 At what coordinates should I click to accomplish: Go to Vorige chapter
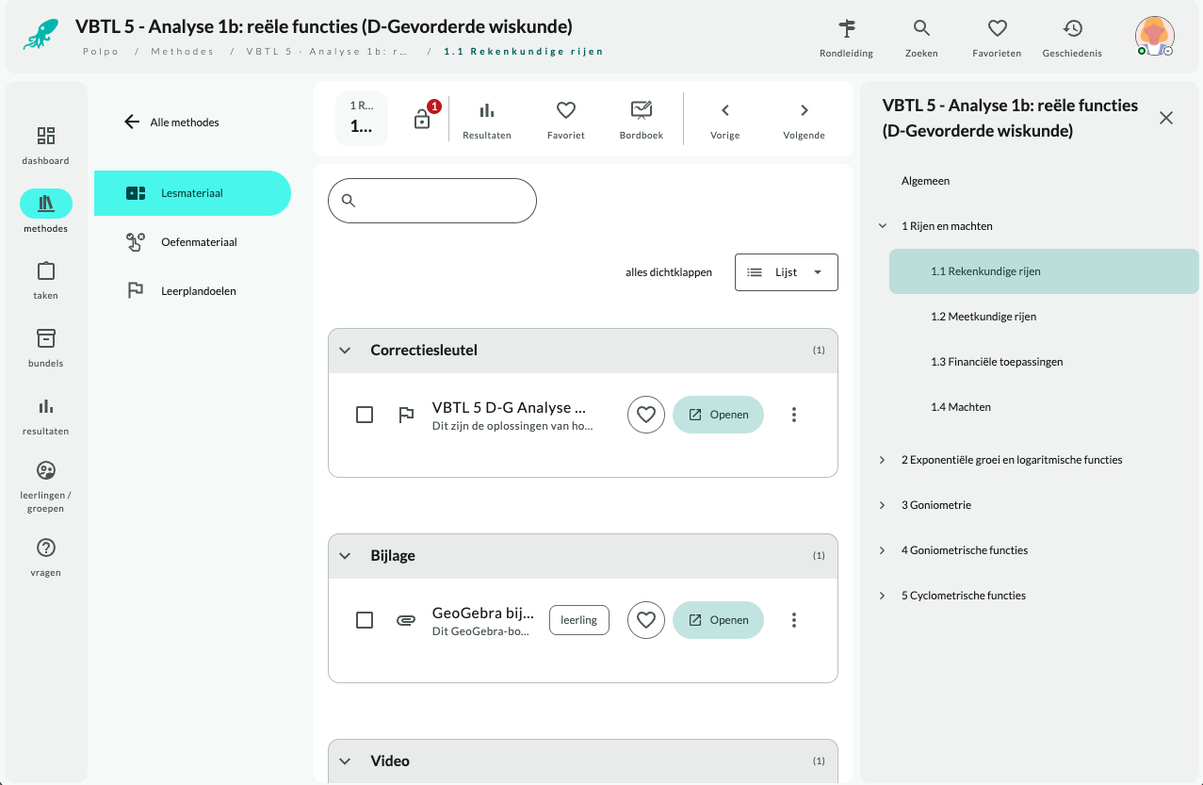[x=725, y=120]
